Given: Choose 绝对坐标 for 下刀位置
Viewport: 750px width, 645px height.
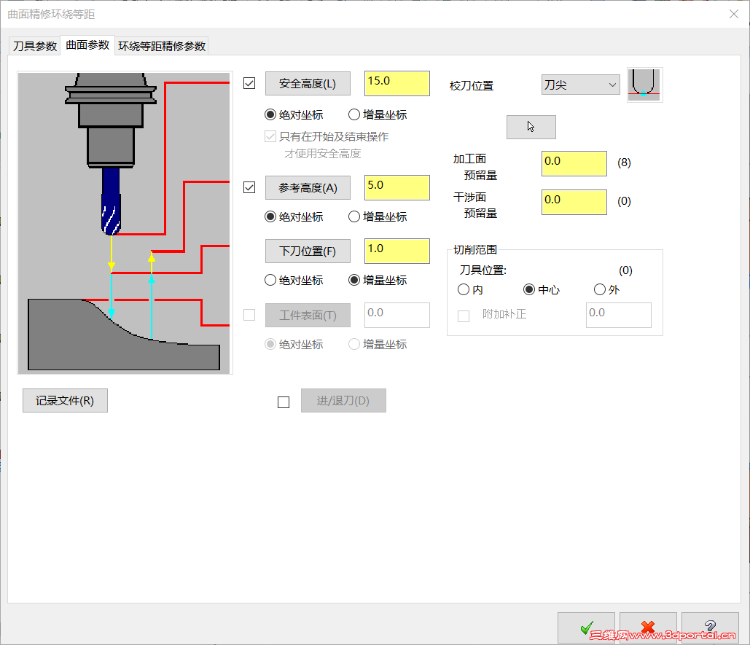Looking at the screenshot, I should tap(269, 280).
